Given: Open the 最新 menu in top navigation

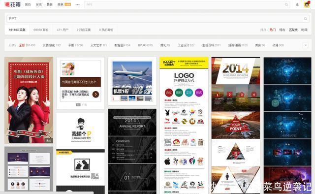Looking at the screenshot, I should tap(49, 4).
